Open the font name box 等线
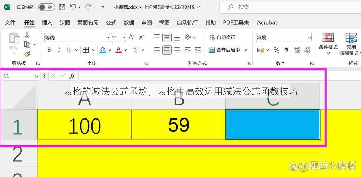Image resolution: width=361 pixels, height=177 pixels. coord(77,38)
